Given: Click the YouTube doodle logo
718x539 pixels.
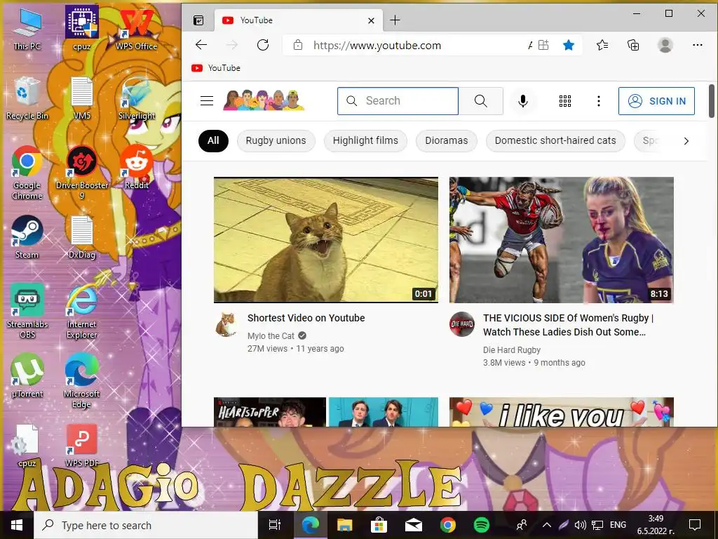Looking at the screenshot, I should pyautogui.click(x=264, y=100).
